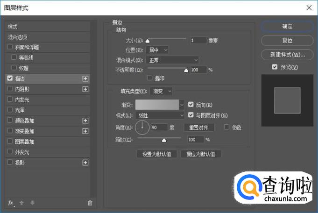Click 复位为默认值 button
Image resolution: width=318 pixels, height=213 pixels.
(201, 154)
